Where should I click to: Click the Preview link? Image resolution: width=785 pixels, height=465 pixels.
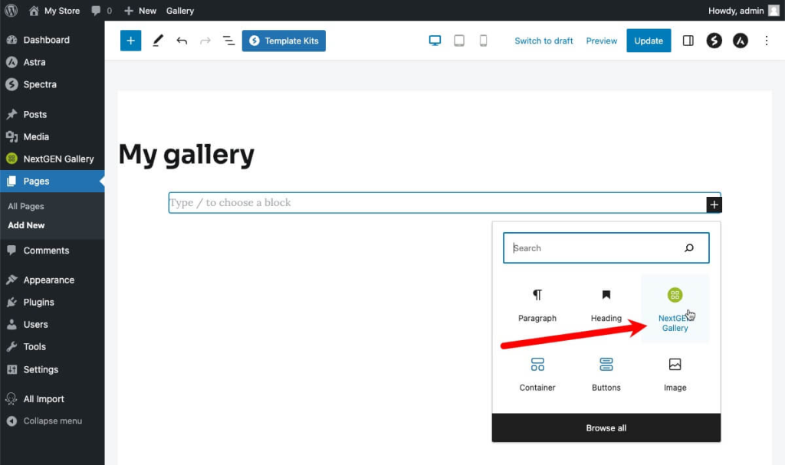point(602,41)
